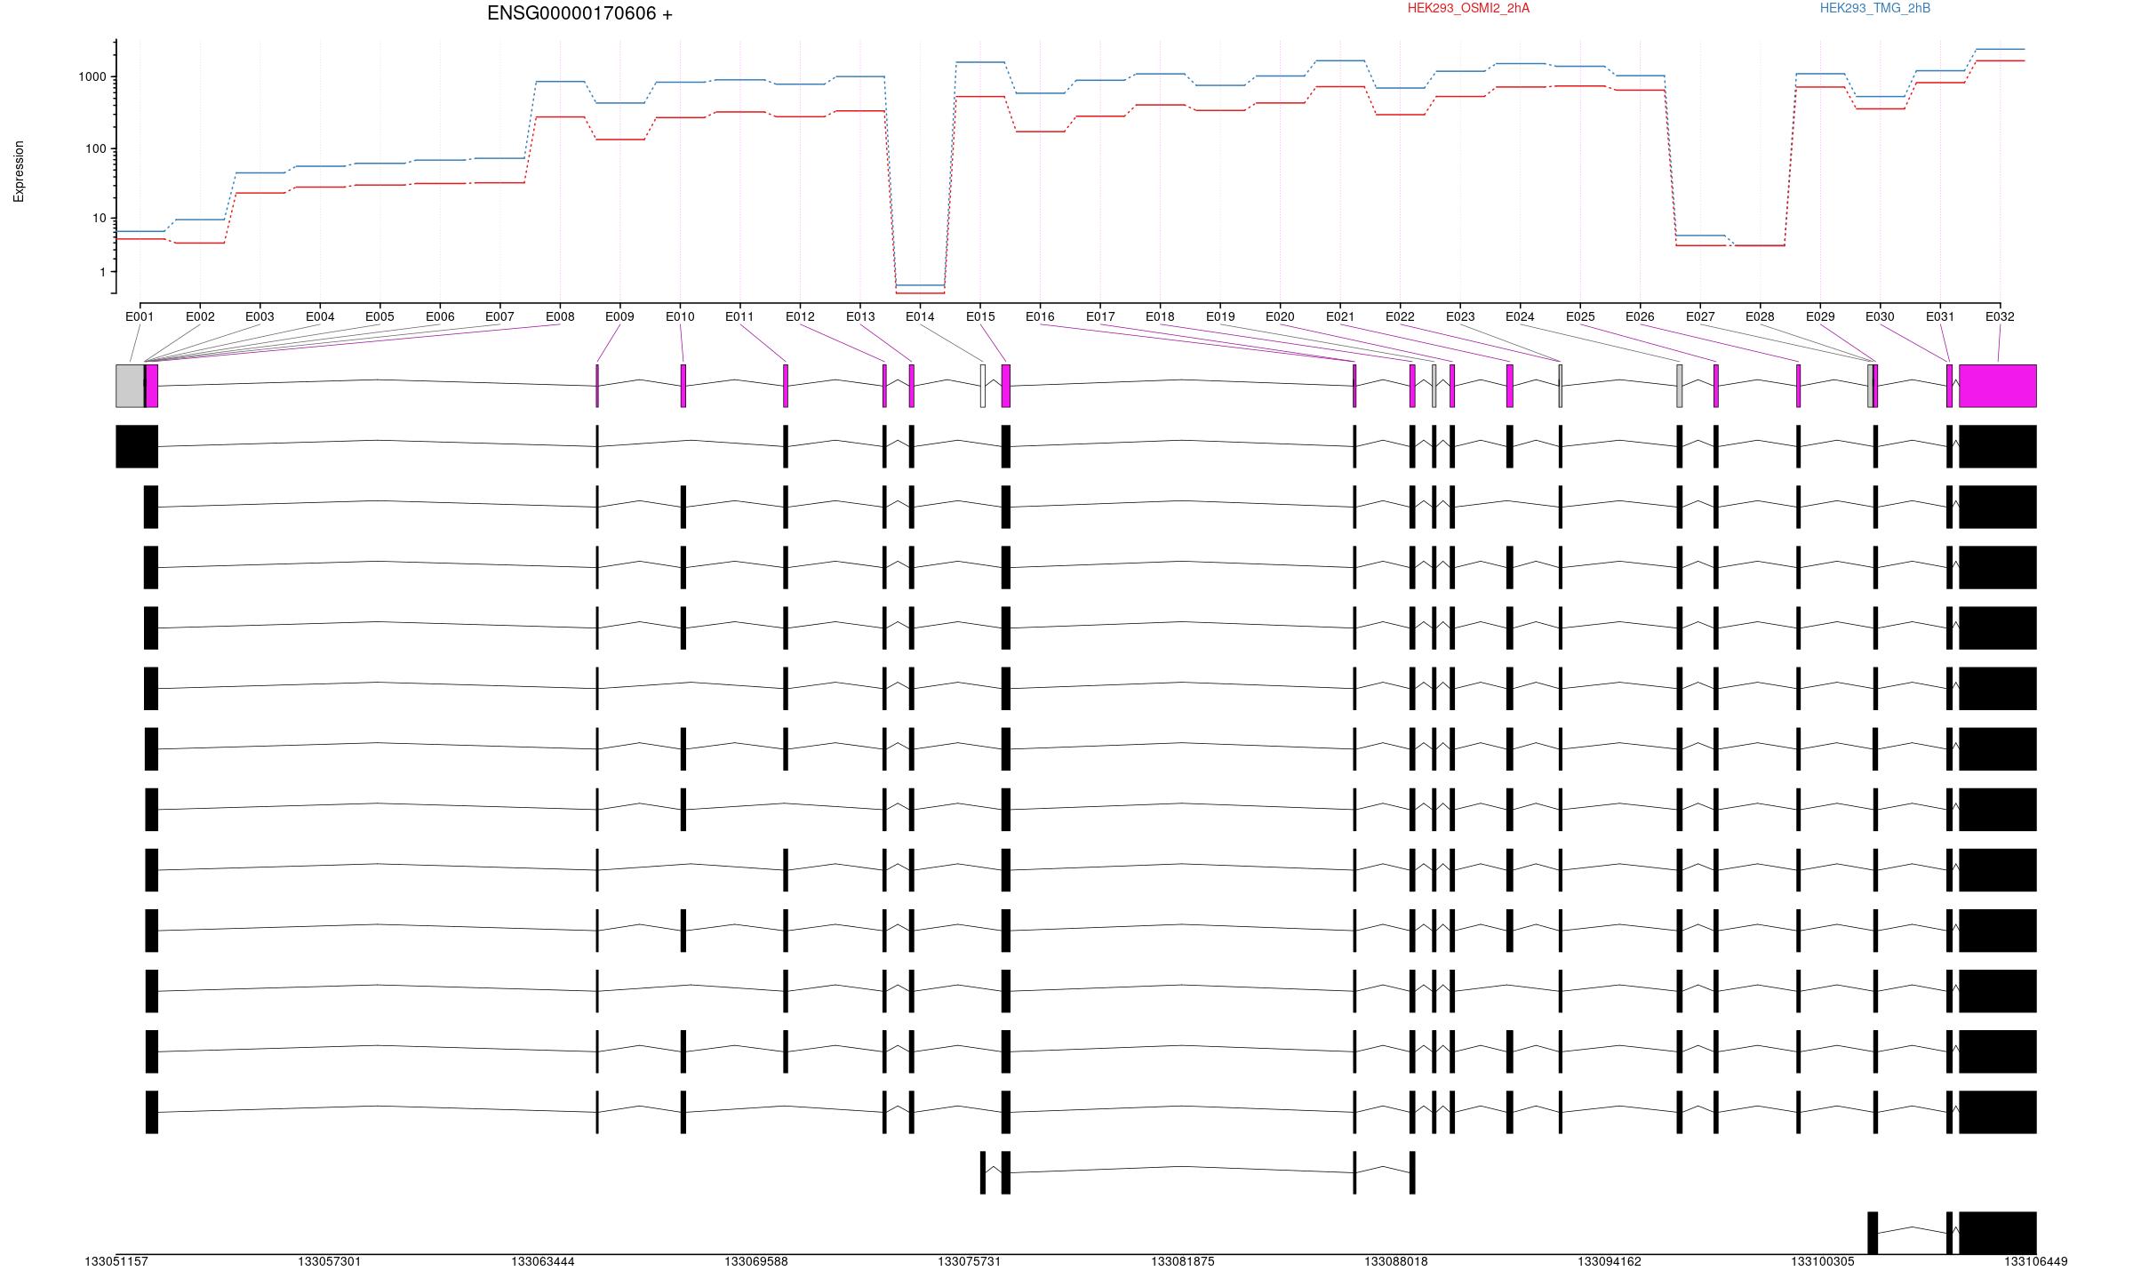The width and height of the screenshot is (2133, 1279).
Task: Click exon label E013
Action: (x=860, y=316)
